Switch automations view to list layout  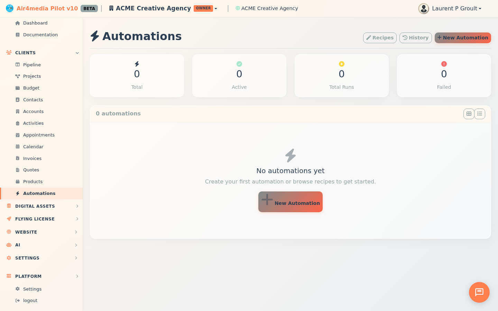point(480,113)
